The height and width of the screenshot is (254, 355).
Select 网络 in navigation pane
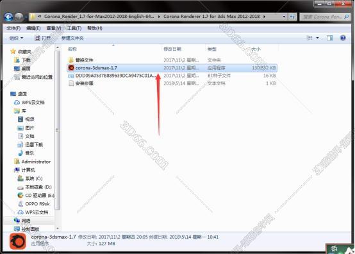[26, 221]
